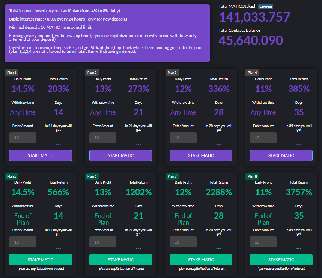Focus the Plan 5 amount input
The height and width of the screenshot is (278, 322).
pos(23,242)
